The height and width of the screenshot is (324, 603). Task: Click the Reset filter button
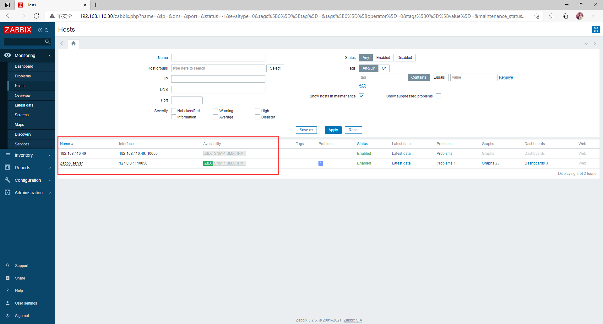(353, 130)
